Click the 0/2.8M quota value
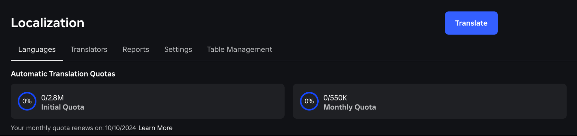The image size is (577, 136). 53,98
